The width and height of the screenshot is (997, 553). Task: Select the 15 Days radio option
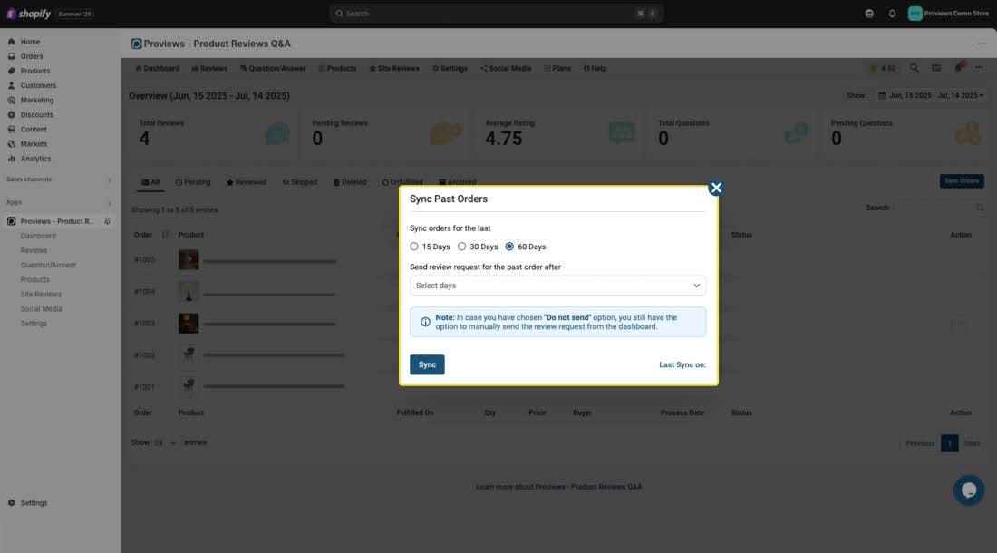tap(414, 247)
